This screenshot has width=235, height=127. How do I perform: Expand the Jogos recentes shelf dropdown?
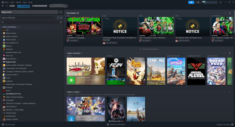point(82,53)
